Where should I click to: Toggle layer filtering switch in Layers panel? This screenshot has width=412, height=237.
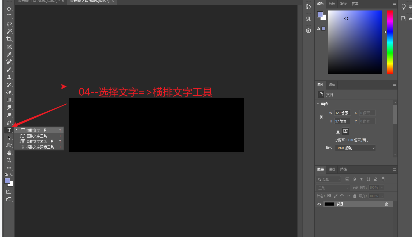(x=383, y=179)
